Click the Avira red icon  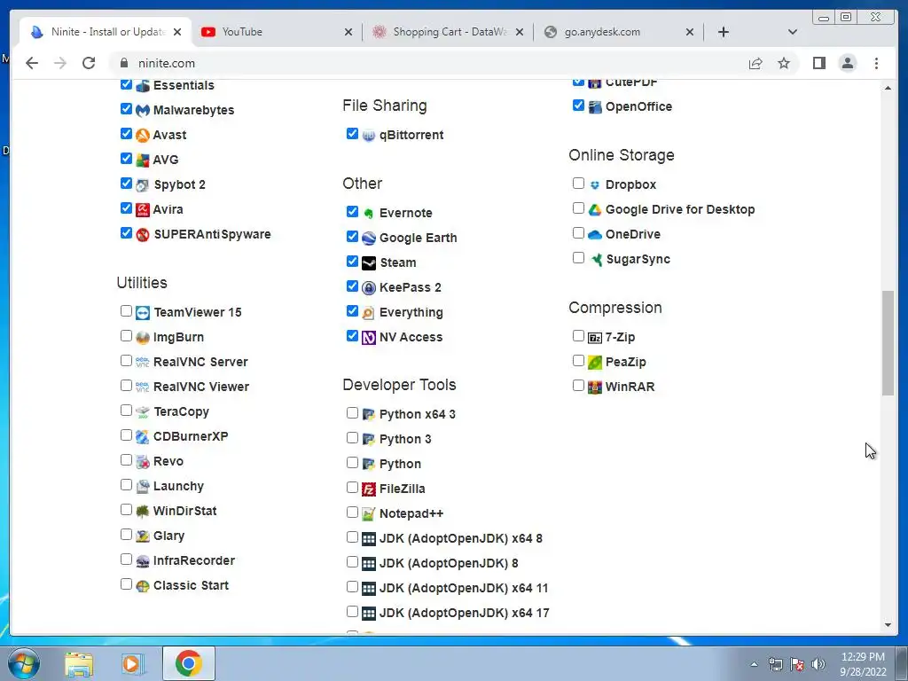click(143, 209)
